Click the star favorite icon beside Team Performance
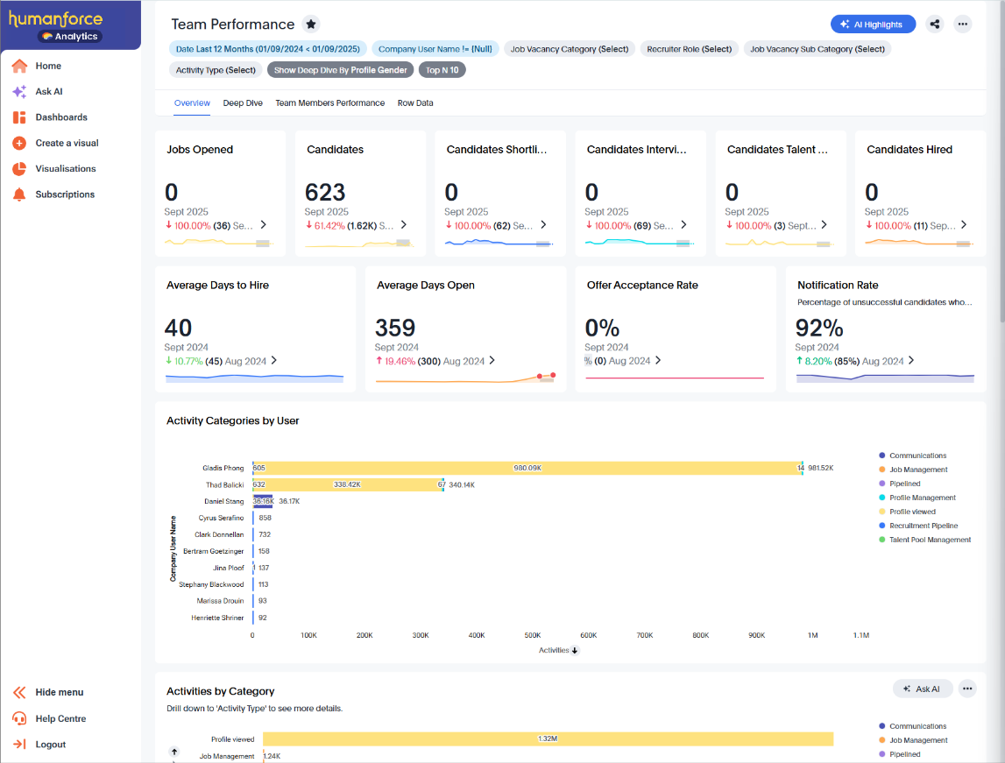The width and height of the screenshot is (1005, 763). coord(311,25)
